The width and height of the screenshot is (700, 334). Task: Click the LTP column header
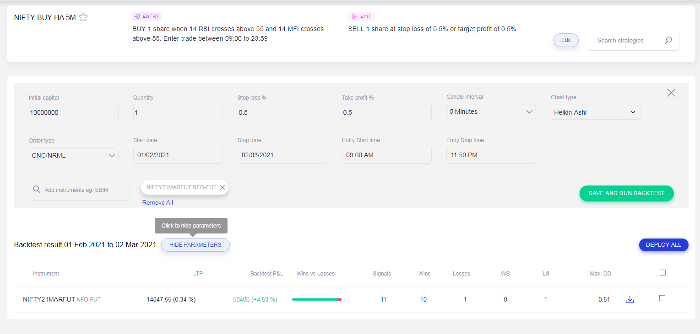(198, 274)
